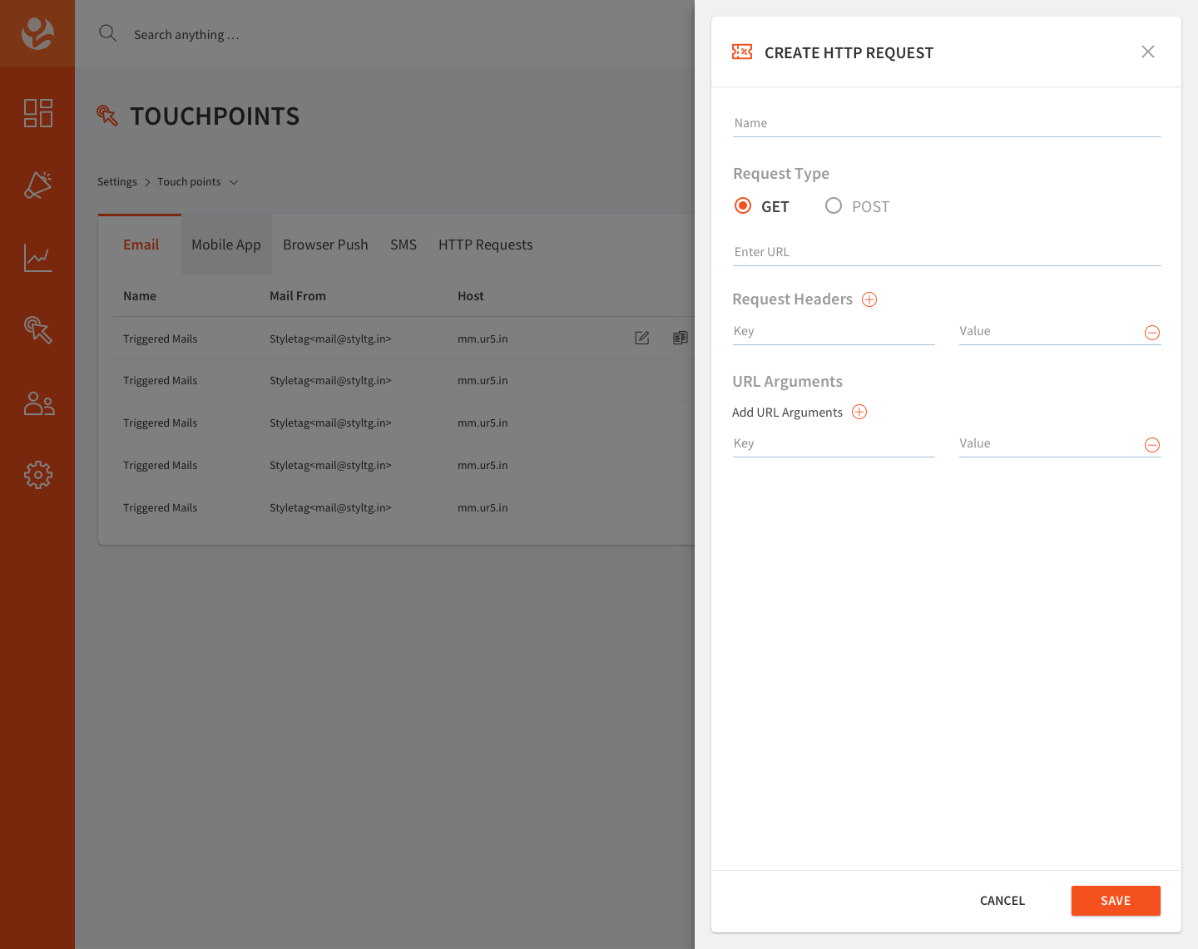
Task: Copy the first Triggered Mails touchpoint
Action: point(680,338)
